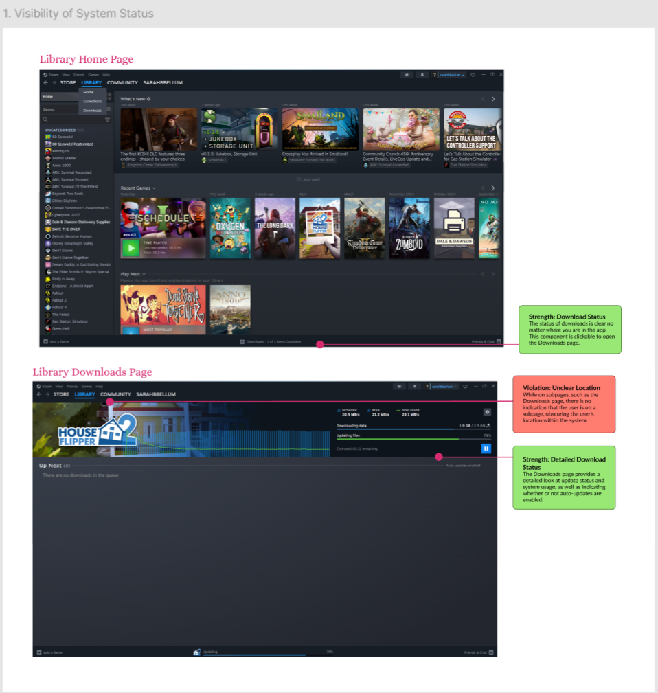Image resolution: width=658 pixels, height=693 pixels.
Task: Play Schedule I with green play button
Action: (131, 249)
